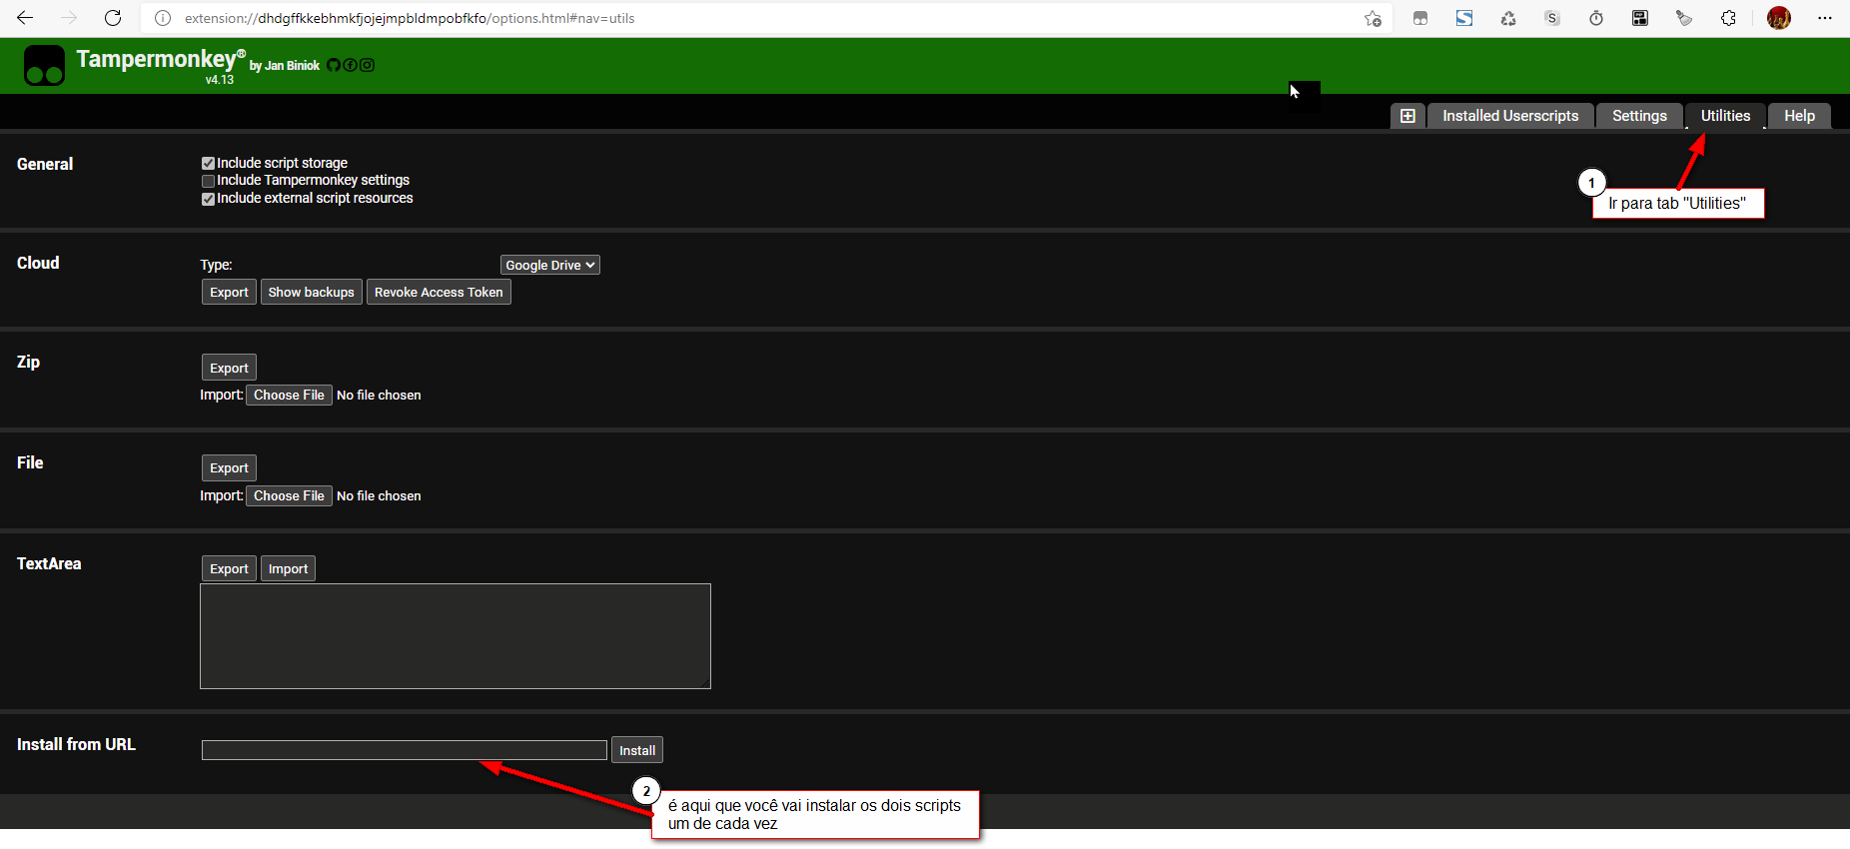
Task: Click the 'Install from URL' section label
Action: click(76, 744)
